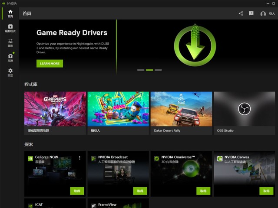Select the first banner slide indicator
This screenshot has height=208, width=278.
point(141,70)
